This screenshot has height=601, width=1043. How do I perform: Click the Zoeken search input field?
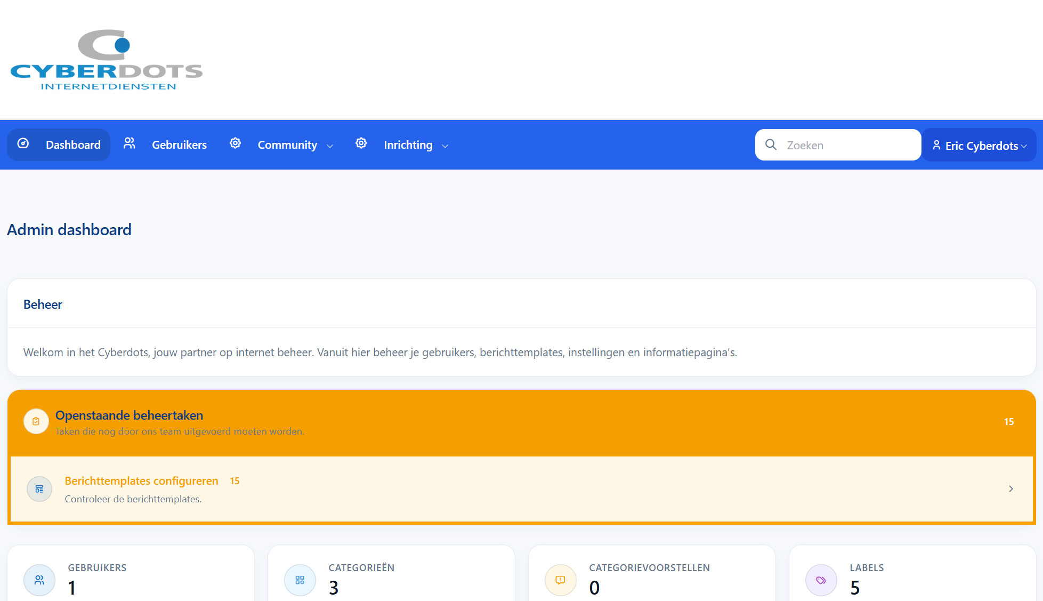click(838, 145)
